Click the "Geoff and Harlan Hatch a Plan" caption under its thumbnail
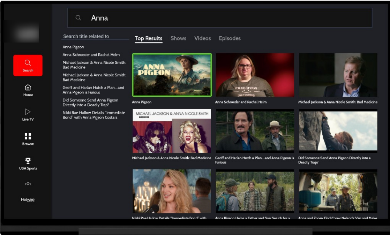Viewport: 390px width, 235px height. tap(254, 160)
